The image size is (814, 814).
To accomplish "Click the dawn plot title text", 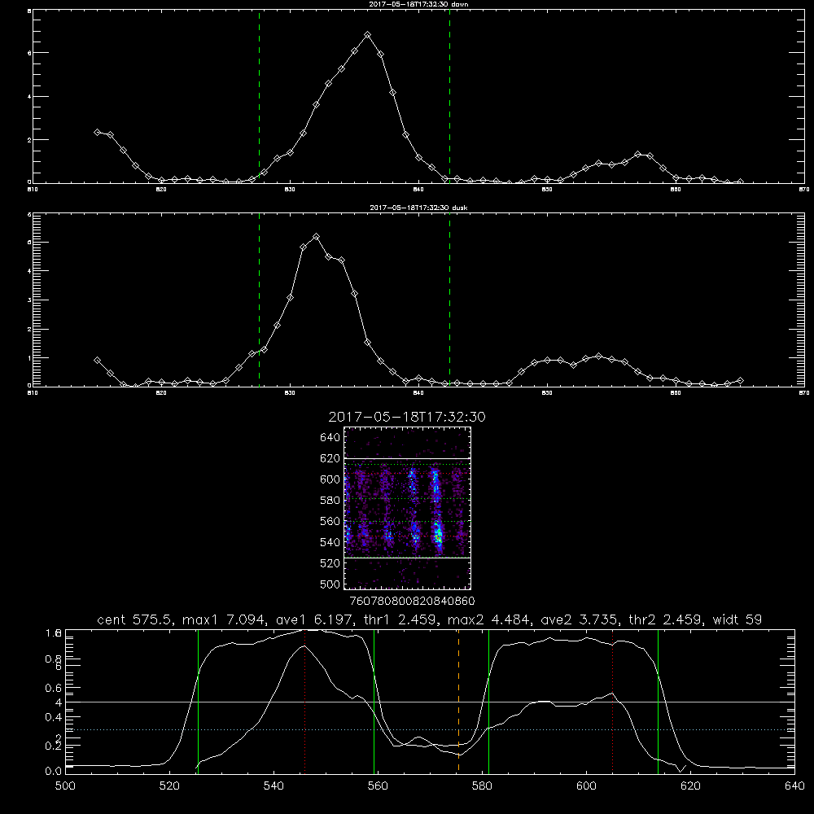I will (418, 4).
